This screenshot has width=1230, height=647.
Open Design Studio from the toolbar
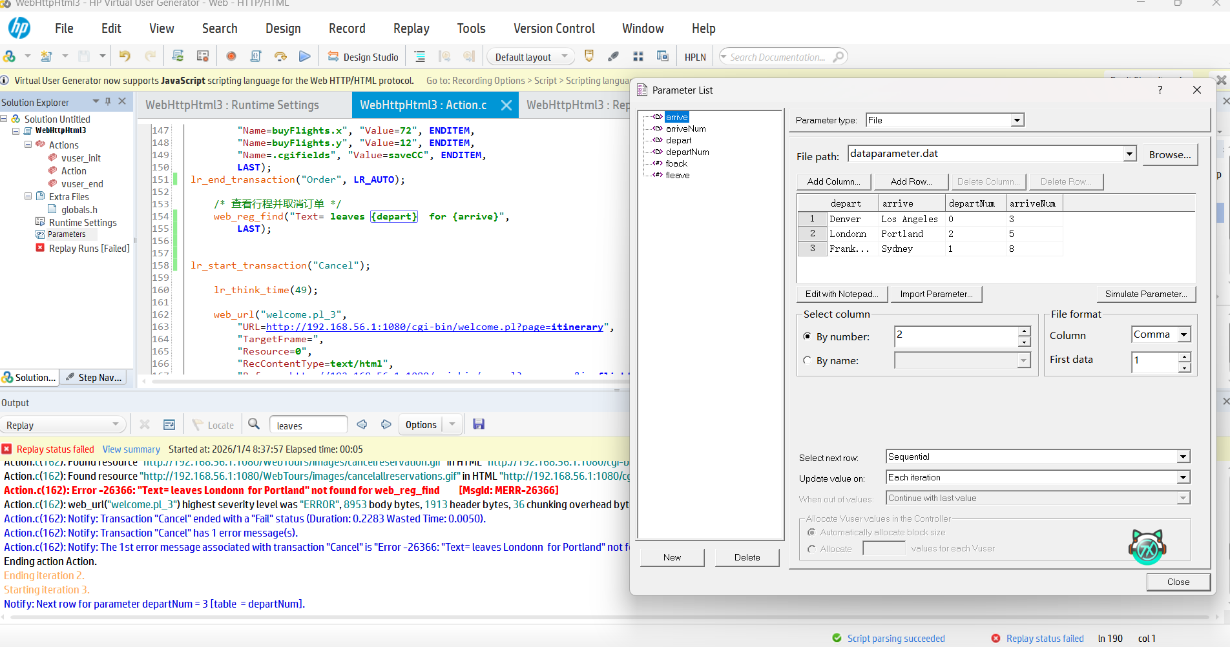363,57
